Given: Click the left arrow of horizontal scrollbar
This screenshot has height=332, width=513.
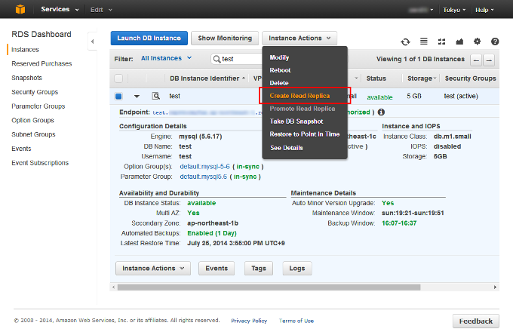Looking at the screenshot, I should [113, 287].
